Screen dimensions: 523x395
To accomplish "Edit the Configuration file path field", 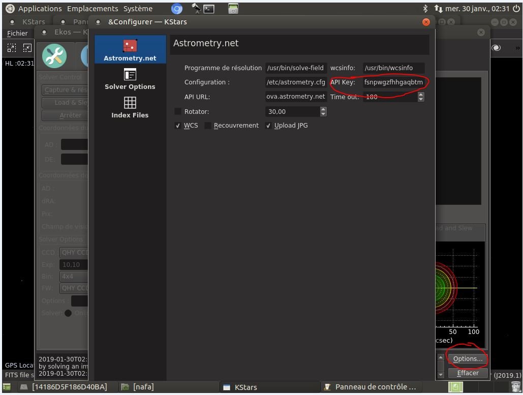I will click(296, 82).
